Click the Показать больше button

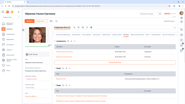(x=115, y=62)
